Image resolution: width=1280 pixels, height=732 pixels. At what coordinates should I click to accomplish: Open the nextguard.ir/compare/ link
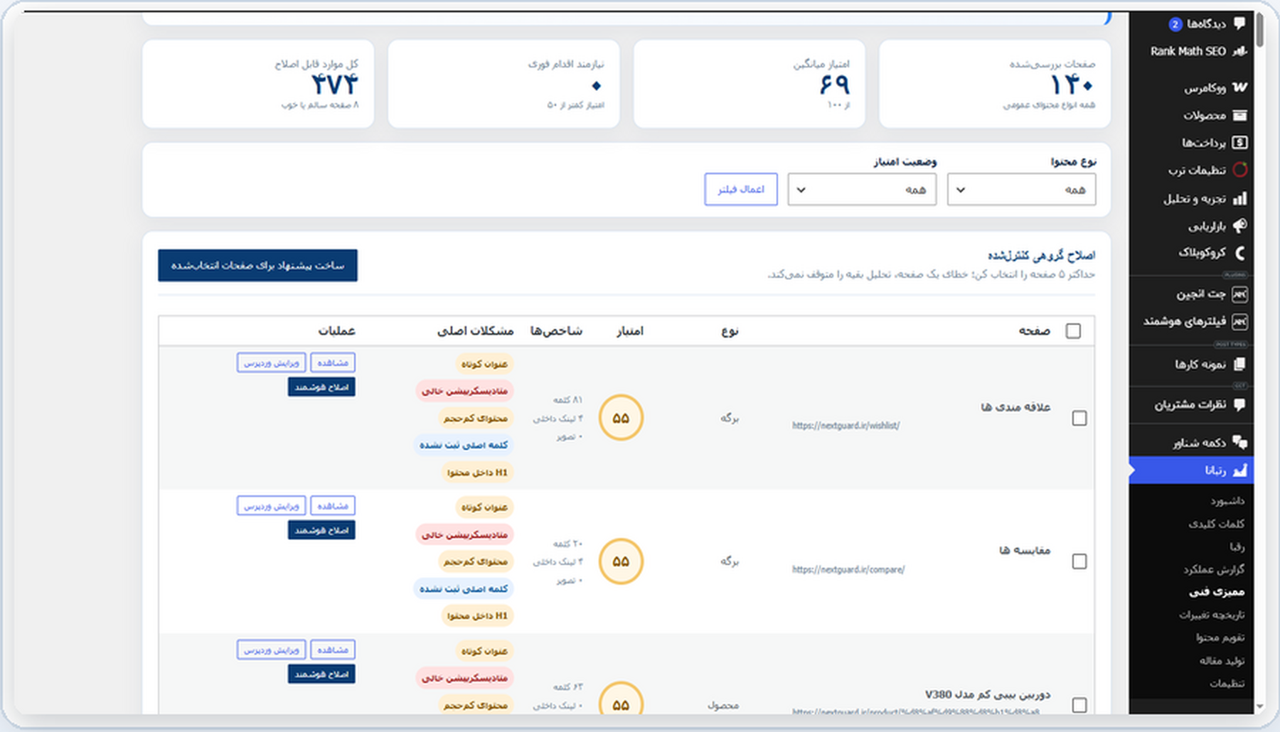[x=848, y=569]
